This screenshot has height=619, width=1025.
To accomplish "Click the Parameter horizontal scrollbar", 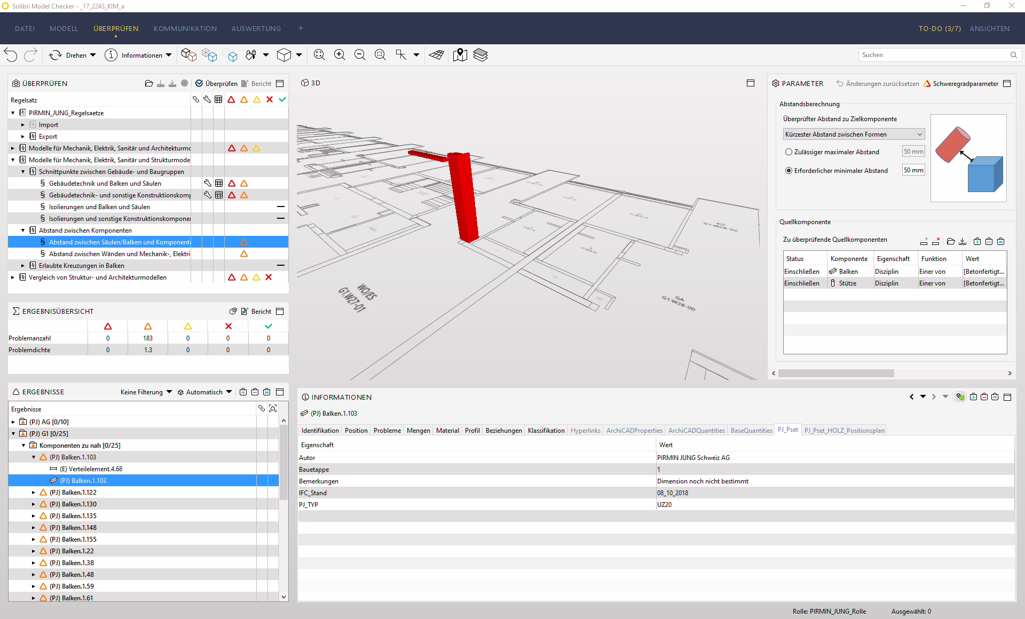I will (x=835, y=374).
